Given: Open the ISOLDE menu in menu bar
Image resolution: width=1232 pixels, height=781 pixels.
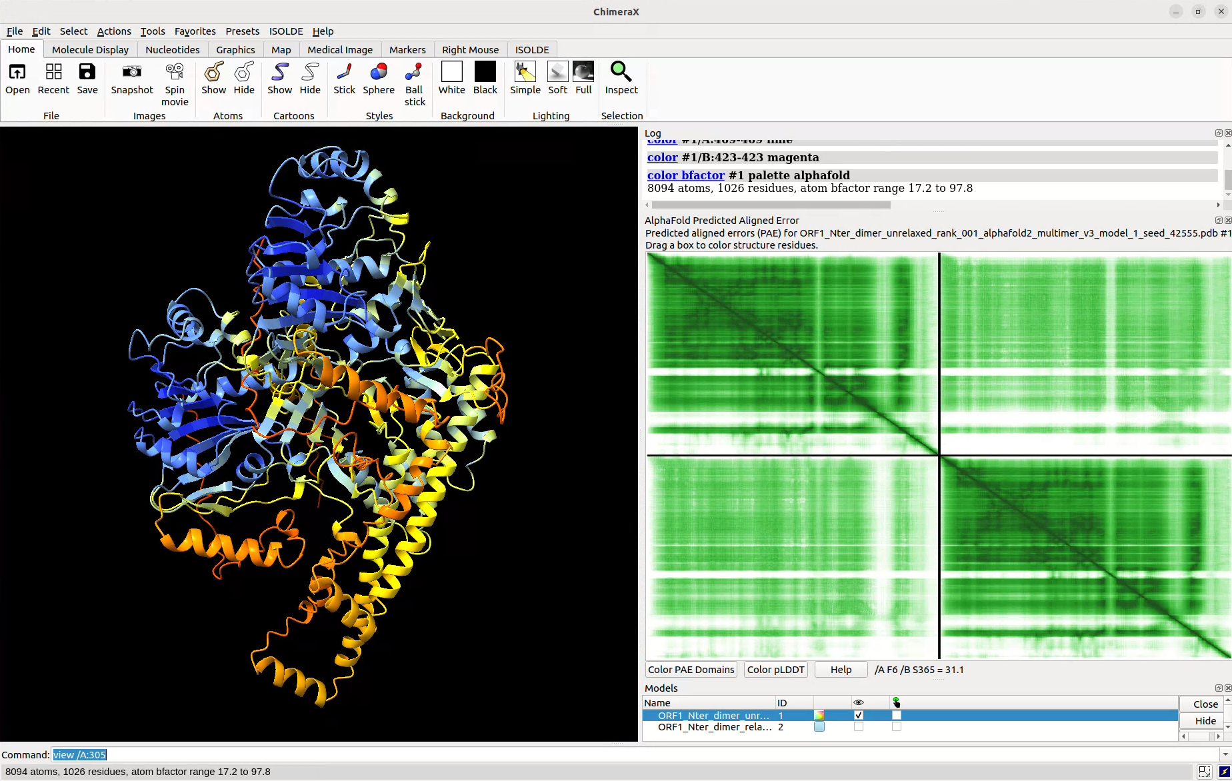Looking at the screenshot, I should point(286,31).
